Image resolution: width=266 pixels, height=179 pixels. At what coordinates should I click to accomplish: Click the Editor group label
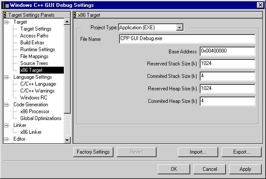point(19,139)
